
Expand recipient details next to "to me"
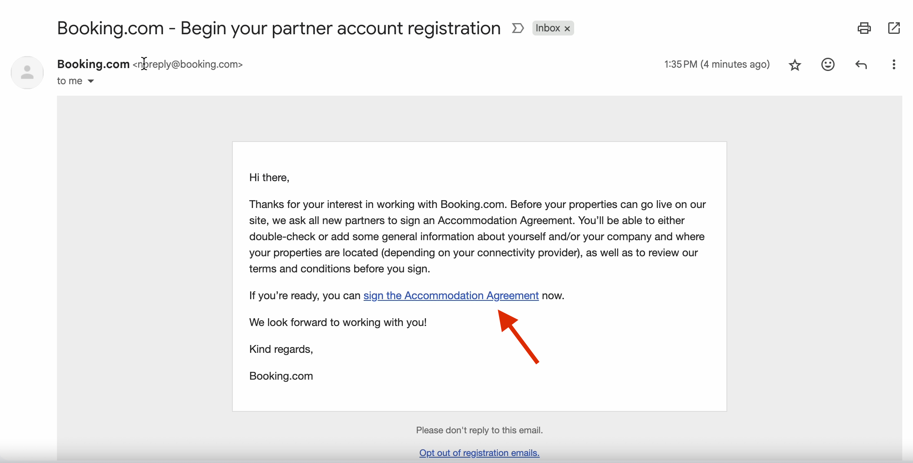(x=91, y=81)
